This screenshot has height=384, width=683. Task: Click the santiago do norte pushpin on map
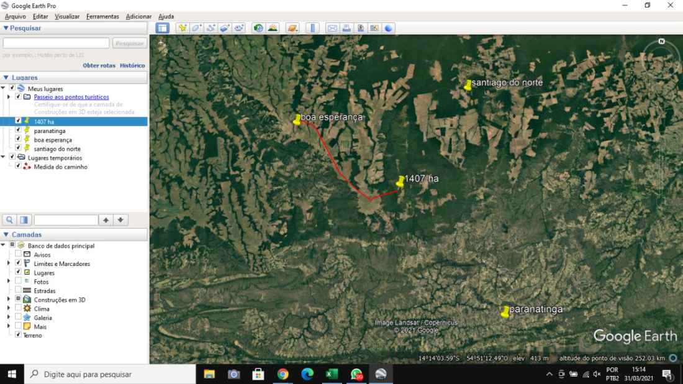(468, 85)
